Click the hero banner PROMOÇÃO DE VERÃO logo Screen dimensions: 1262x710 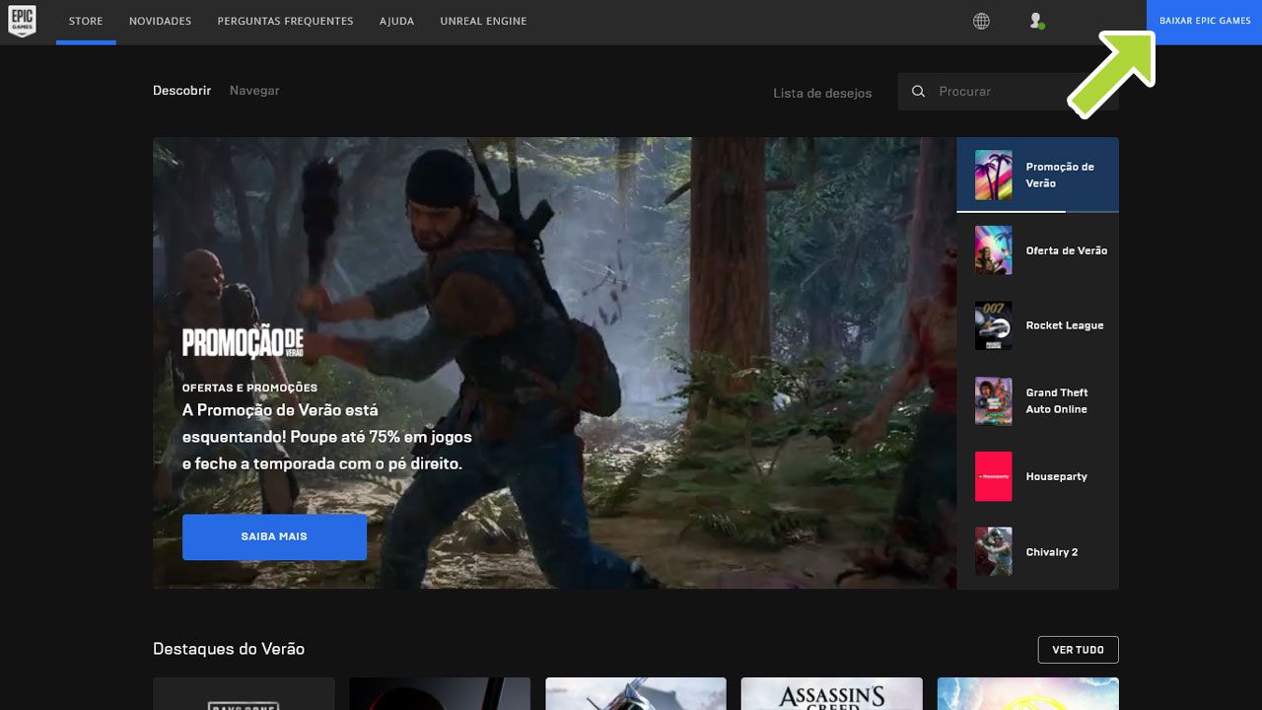coord(243,342)
